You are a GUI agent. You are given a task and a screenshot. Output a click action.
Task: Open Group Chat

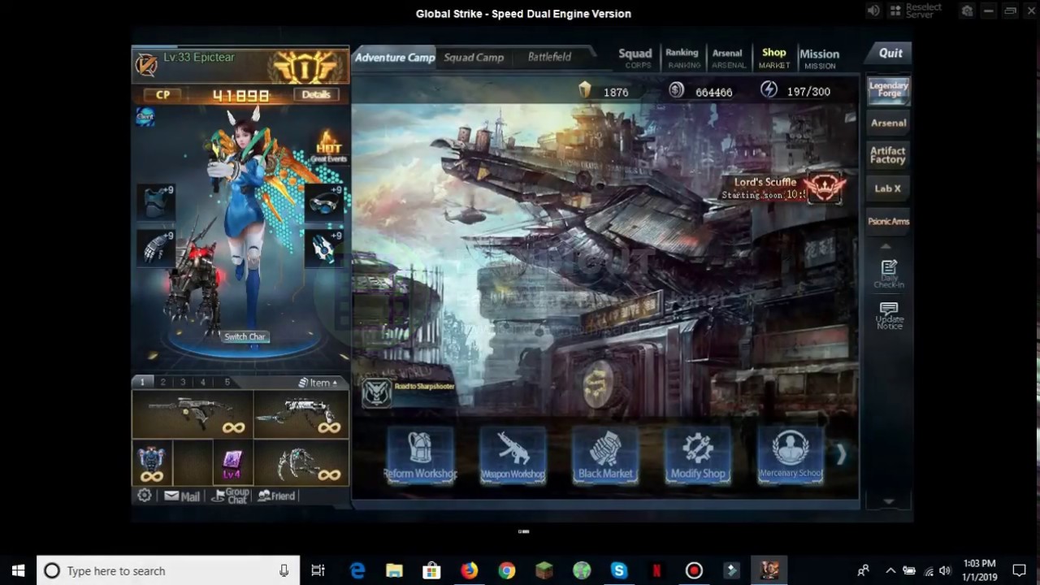click(231, 496)
